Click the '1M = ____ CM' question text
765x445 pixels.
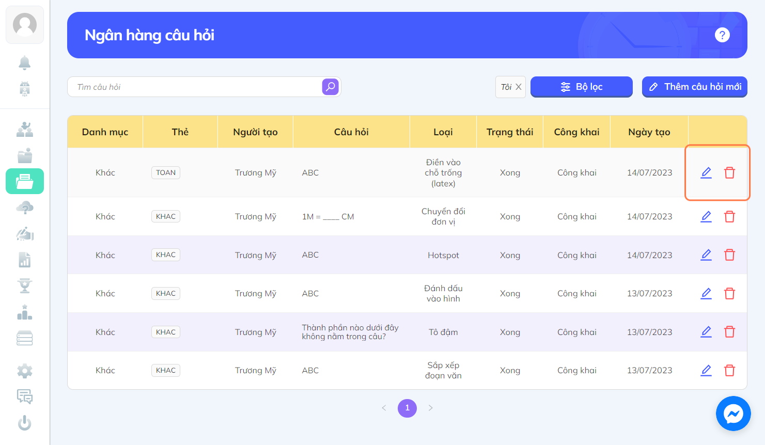pos(328,217)
